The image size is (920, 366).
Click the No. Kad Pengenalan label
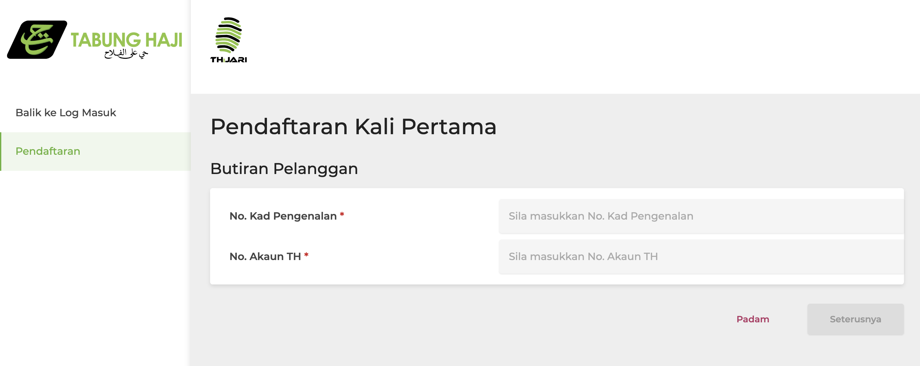[x=283, y=216]
